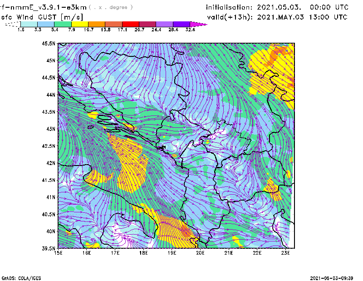
Task: Select the orange legend swatch above 10.7
Action: coord(97,24)
